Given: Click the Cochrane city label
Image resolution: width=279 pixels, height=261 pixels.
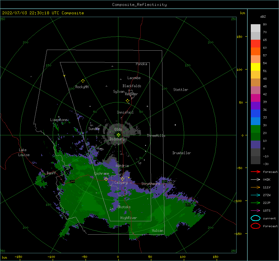Looking at the screenshot, I should pyautogui.click(x=101, y=173).
